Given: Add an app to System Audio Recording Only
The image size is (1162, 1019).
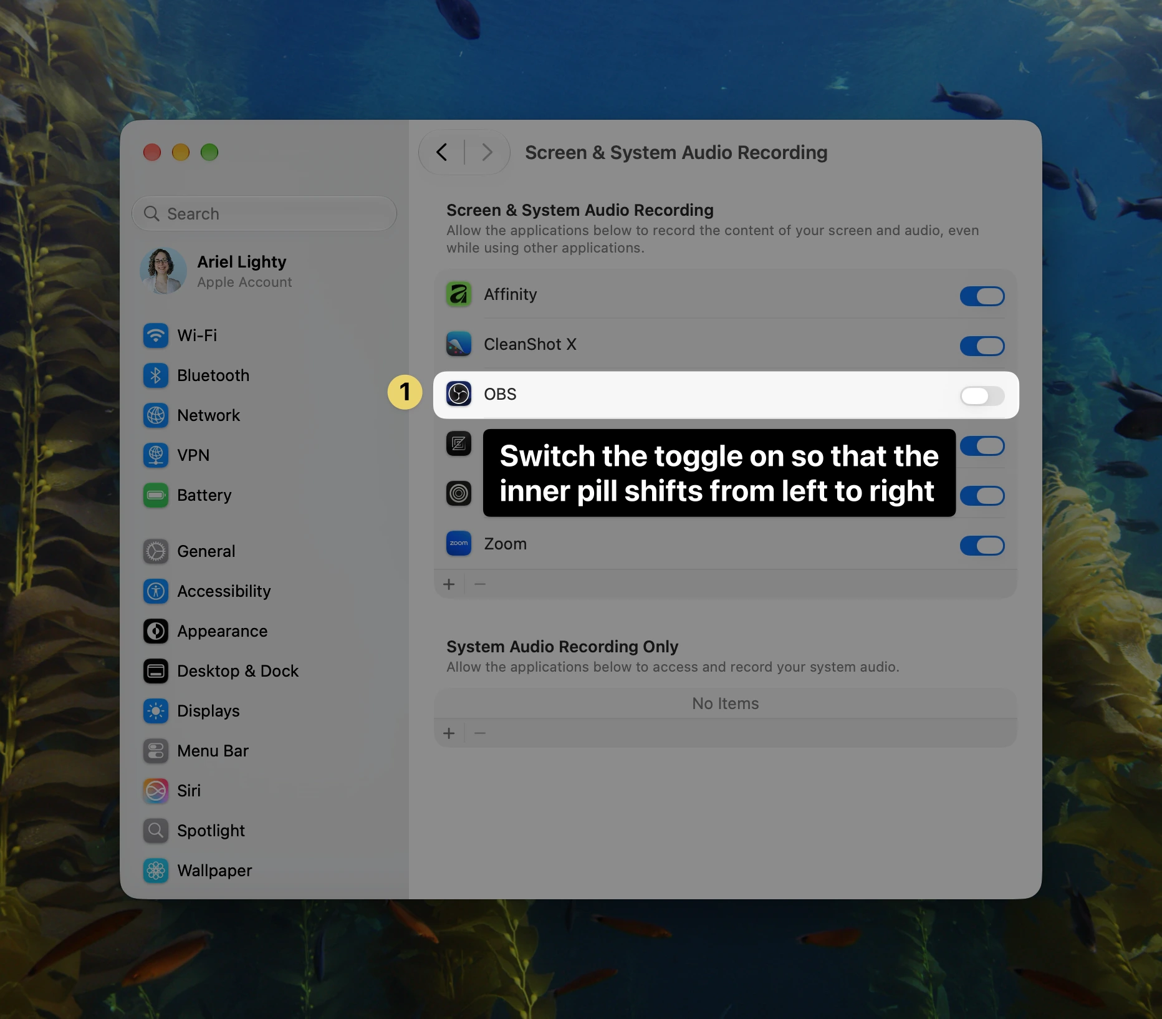Looking at the screenshot, I should click(449, 733).
